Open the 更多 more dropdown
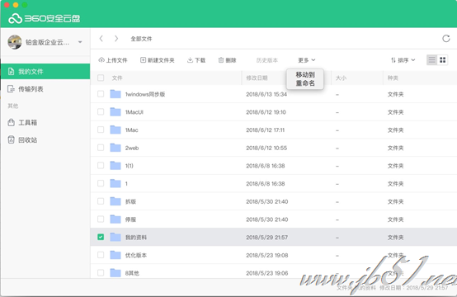Image resolution: width=457 pixels, height=297 pixels. pos(307,60)
